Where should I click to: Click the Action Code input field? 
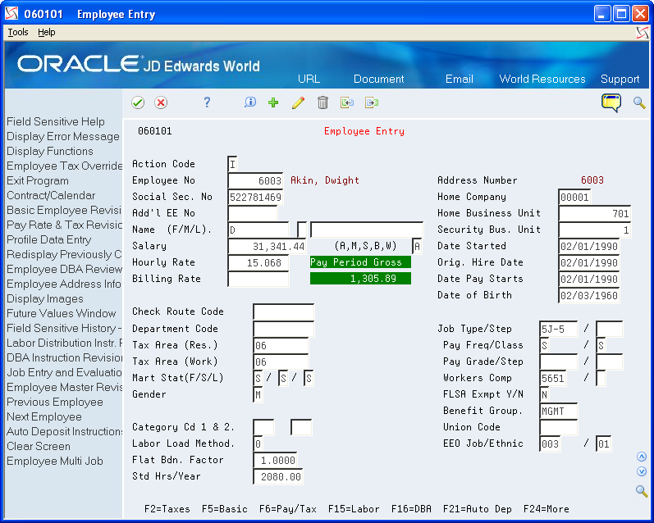[233, 164]
